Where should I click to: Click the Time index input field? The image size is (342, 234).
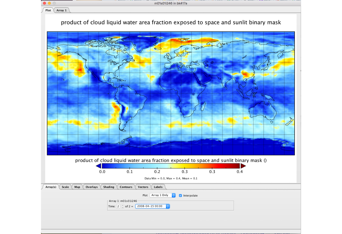(x=118, y=206)
